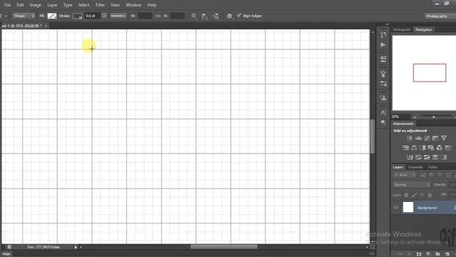Toggle the Align Edges checkbox
Viewport: 456px width, 257px height.
[239, 16]
